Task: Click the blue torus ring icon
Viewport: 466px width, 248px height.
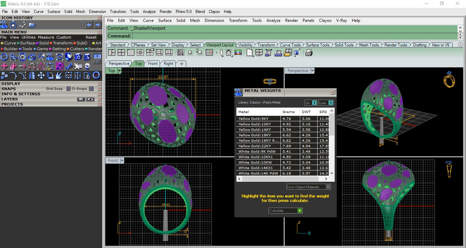Action: tap(96, 75)
